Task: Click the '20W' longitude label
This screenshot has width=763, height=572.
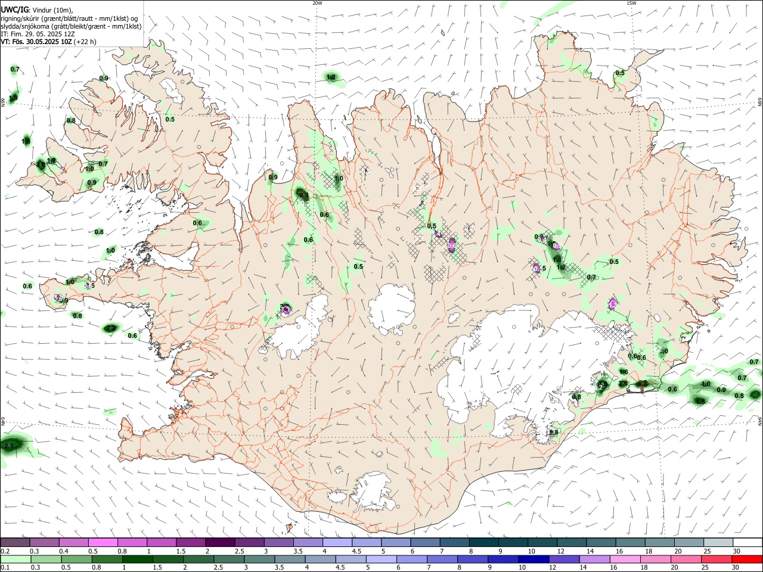Action: 317,3
